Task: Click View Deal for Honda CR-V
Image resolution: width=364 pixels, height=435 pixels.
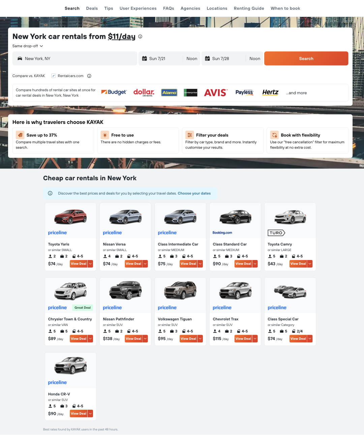Action: pos(79,414)
